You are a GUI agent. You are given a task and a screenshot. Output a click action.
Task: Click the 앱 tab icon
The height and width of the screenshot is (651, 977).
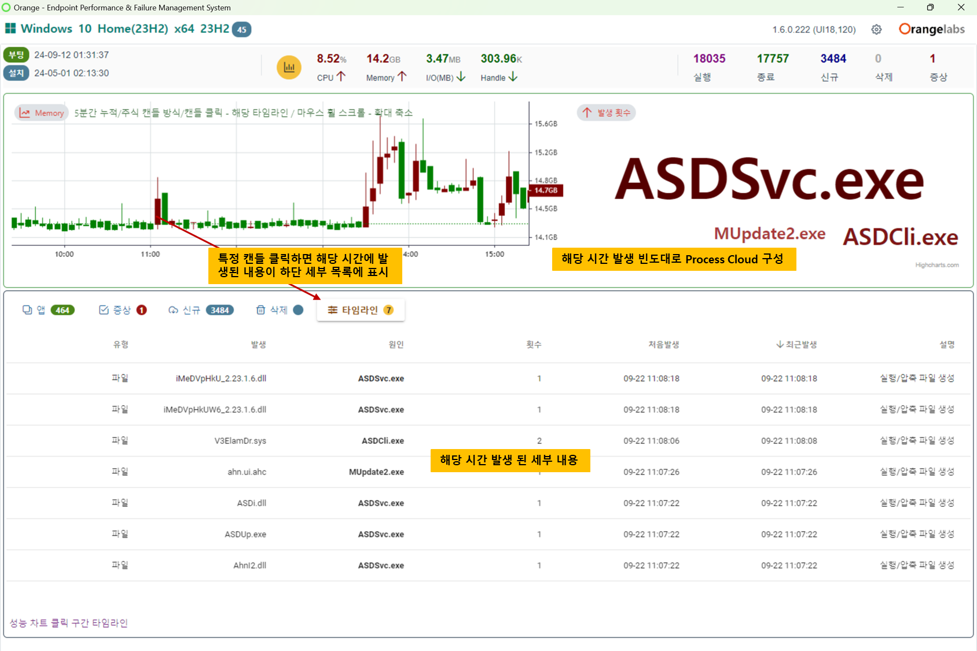pos(27,310)
